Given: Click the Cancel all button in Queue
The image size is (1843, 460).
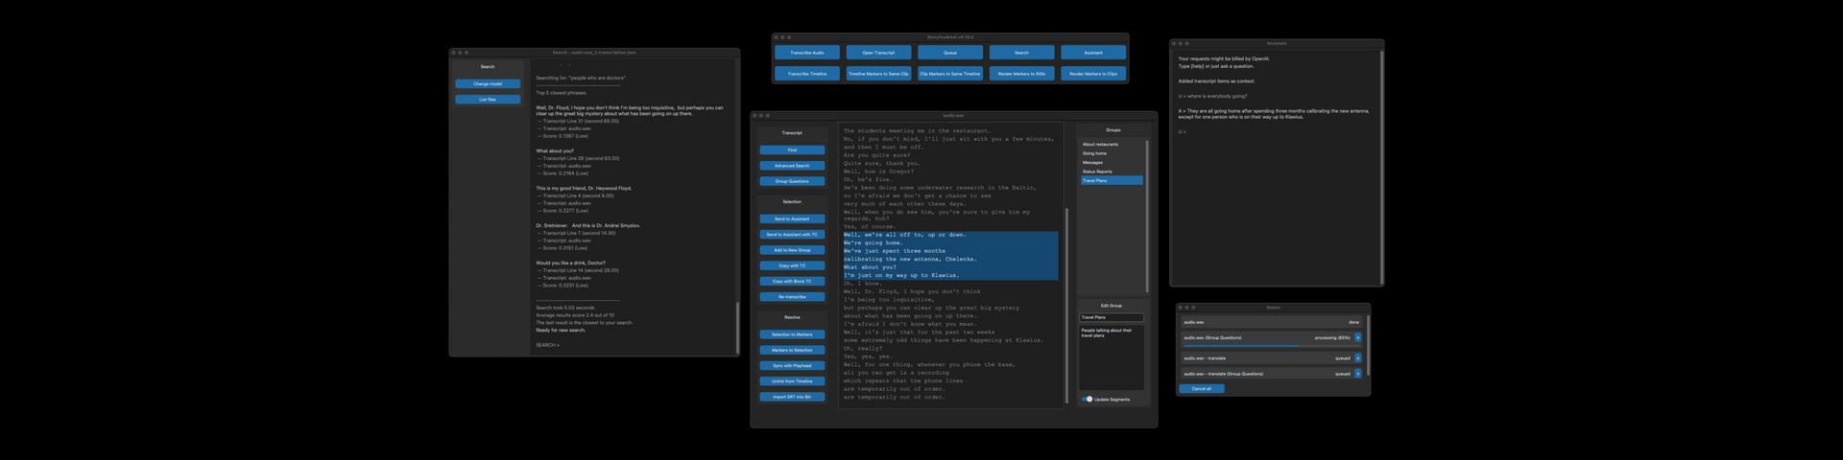Looking at the screenshot, I should (1201, 389).
